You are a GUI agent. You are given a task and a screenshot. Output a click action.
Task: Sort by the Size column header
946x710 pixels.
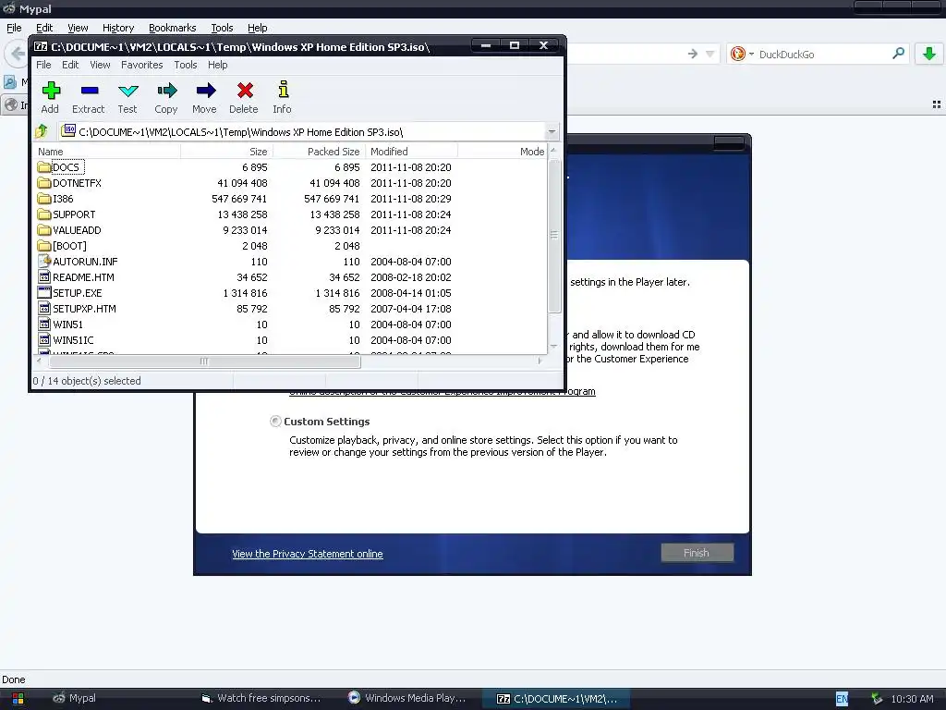tap(227, 152)
